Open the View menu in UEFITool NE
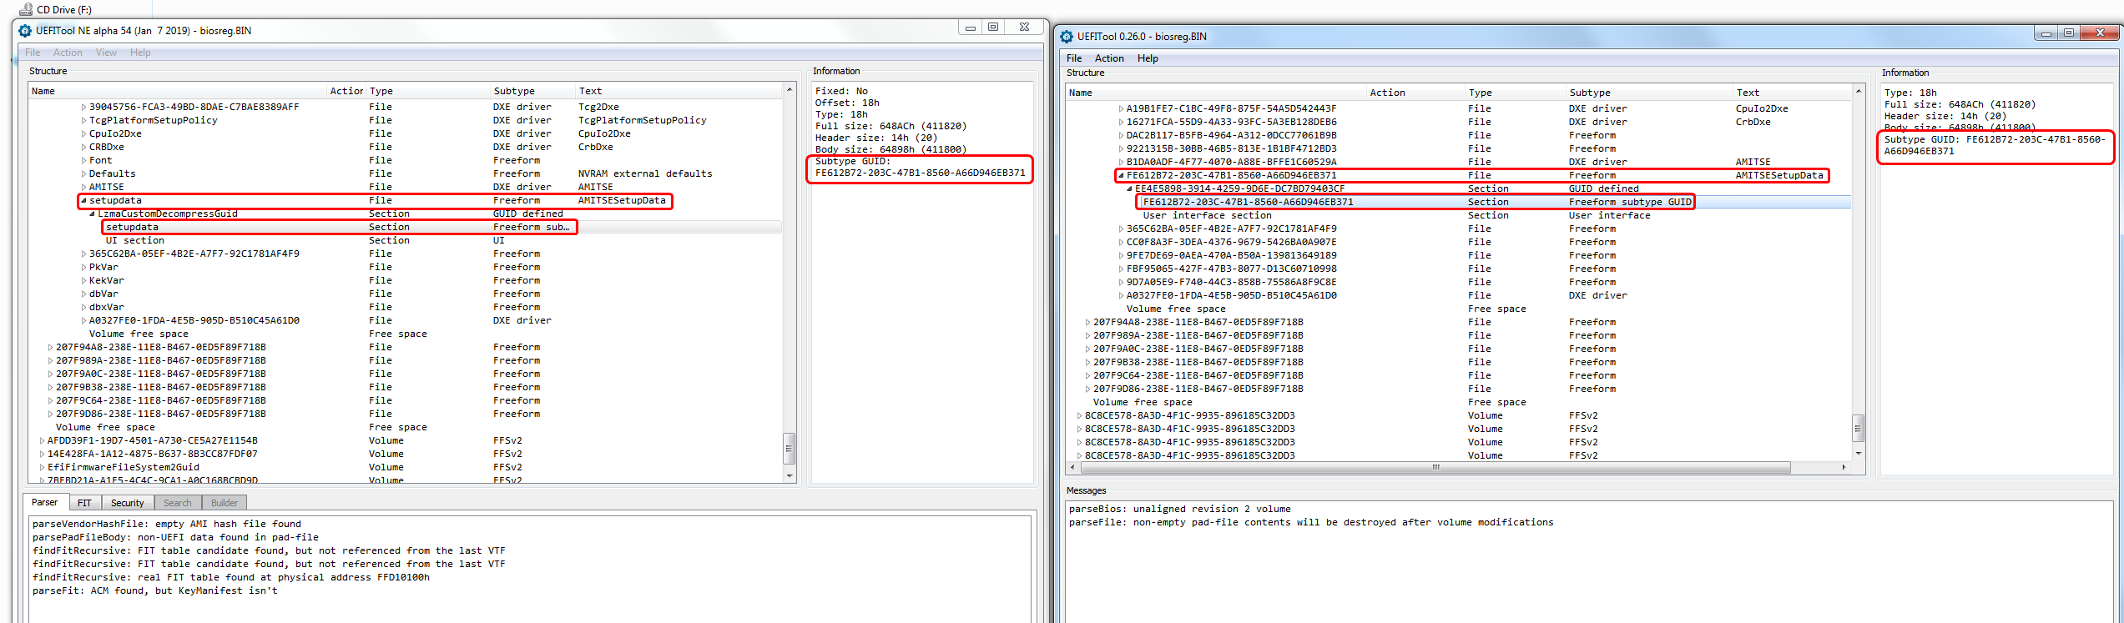2124x623 pixels. [x=106, y=53]
